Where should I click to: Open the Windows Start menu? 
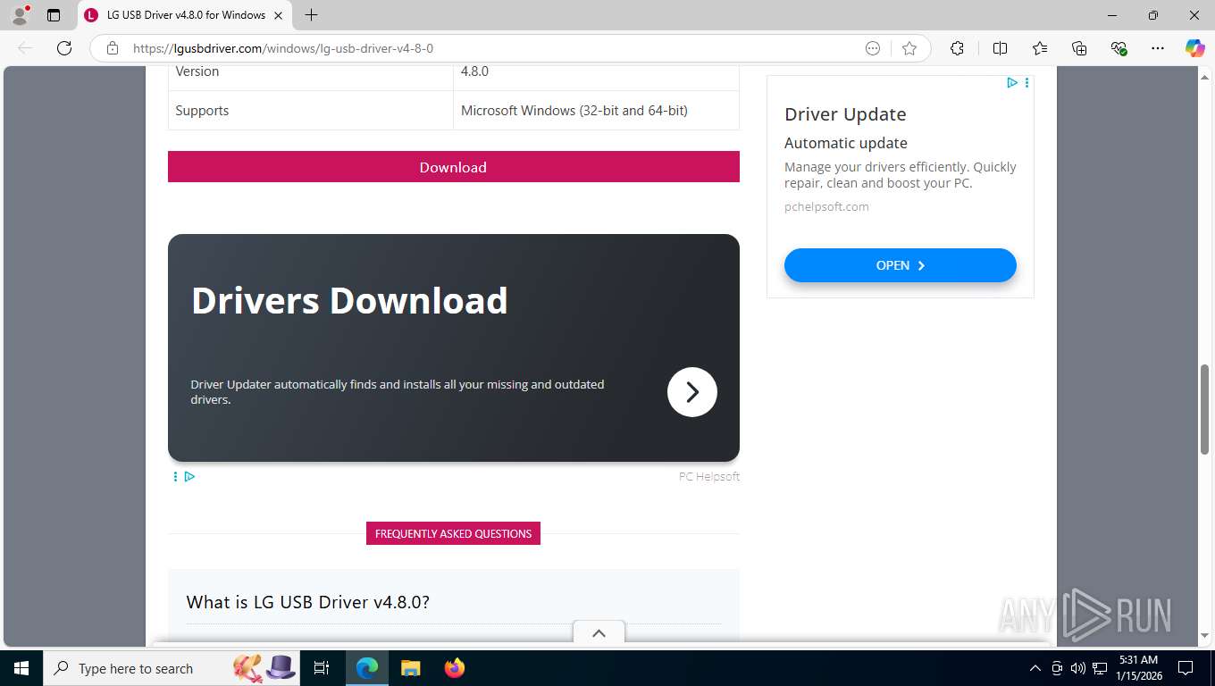[21, 668]
